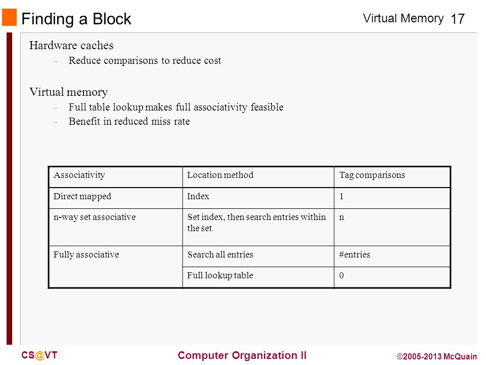Select the 'Hardware caches' heading
The height and width of the screenshot is (365, 486).
click(71, 46)
